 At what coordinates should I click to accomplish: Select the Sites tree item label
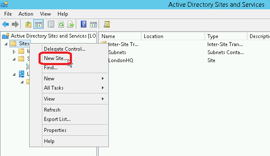[24, 44]
